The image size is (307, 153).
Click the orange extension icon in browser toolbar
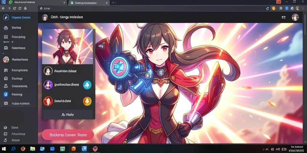coord(274,8)
